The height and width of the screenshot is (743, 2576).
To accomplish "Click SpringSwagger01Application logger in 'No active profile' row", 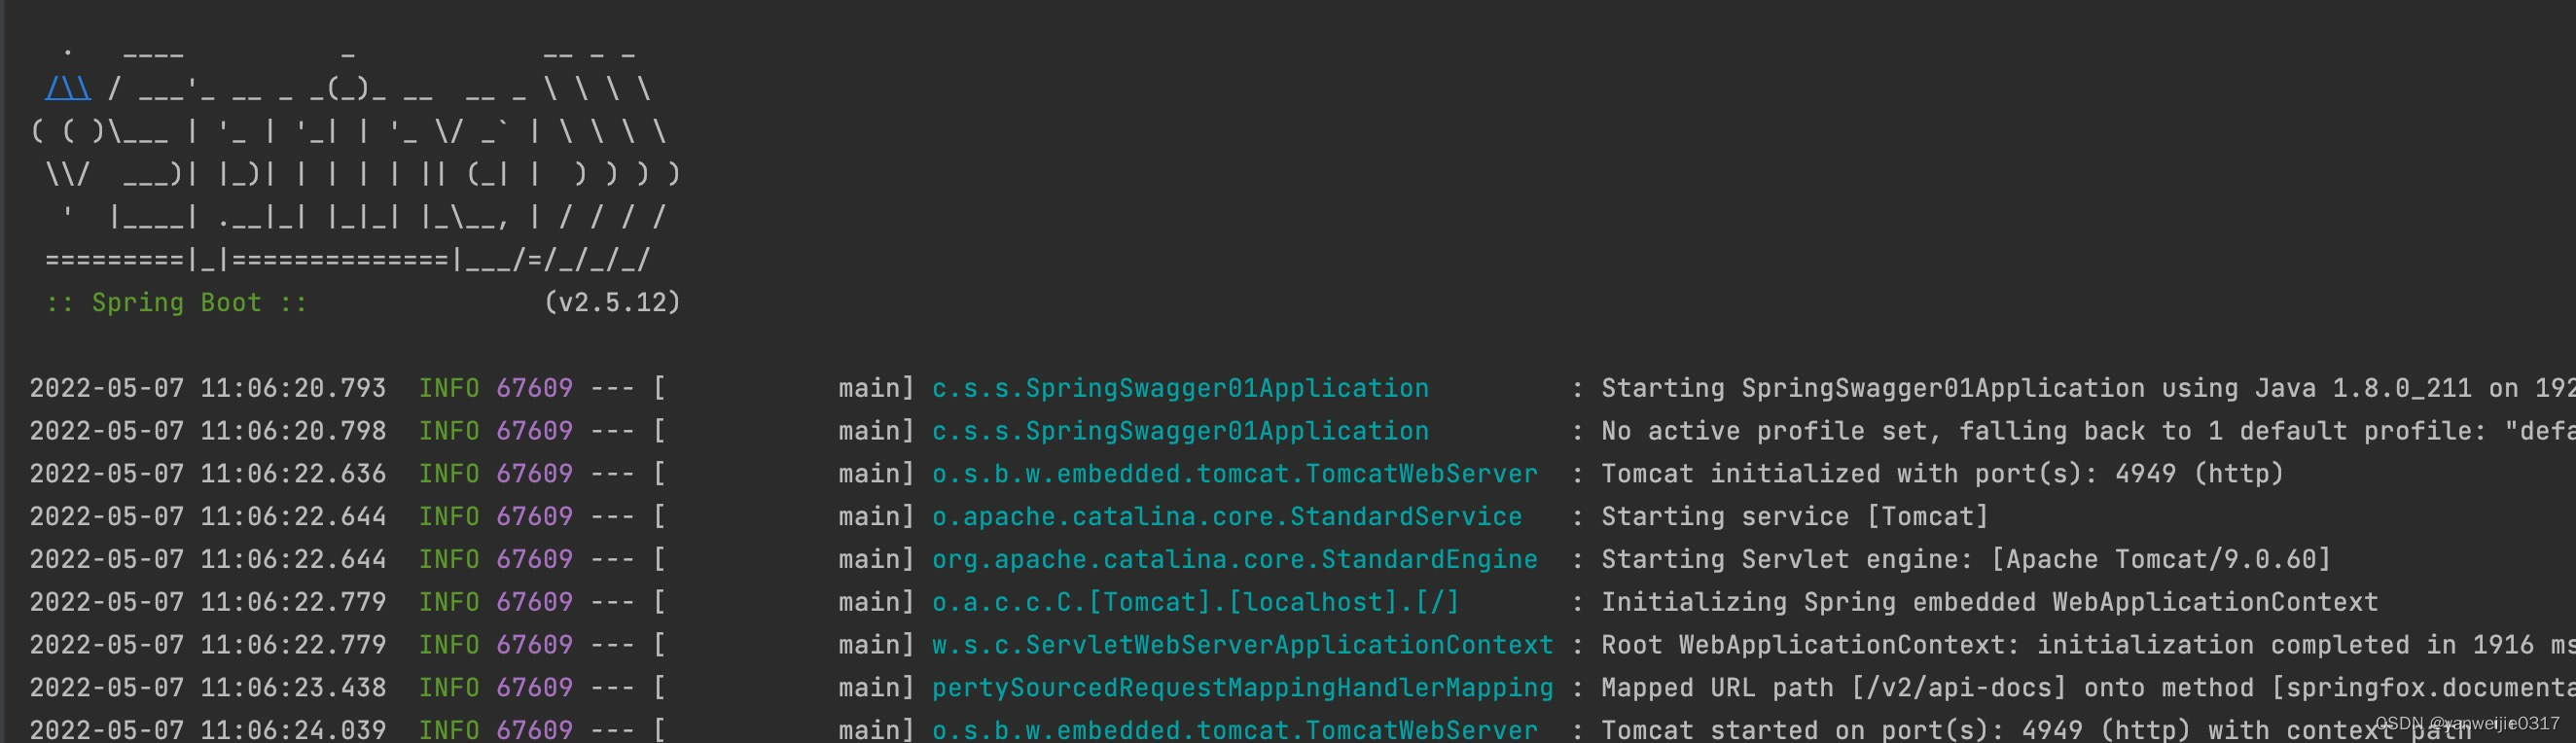I will [1180, 431].
